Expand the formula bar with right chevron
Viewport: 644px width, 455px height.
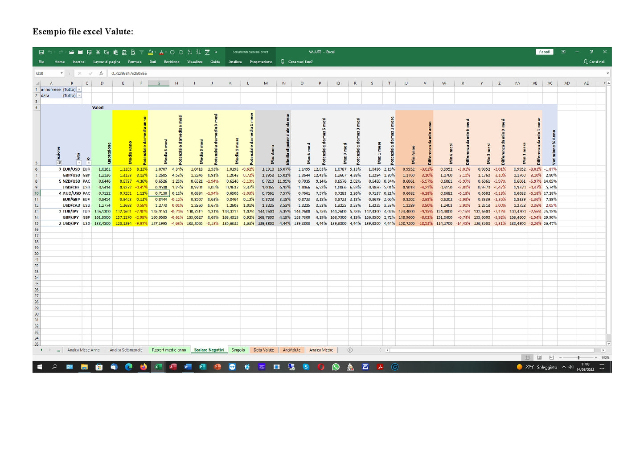pyautogui.click(x=607, y=73)
